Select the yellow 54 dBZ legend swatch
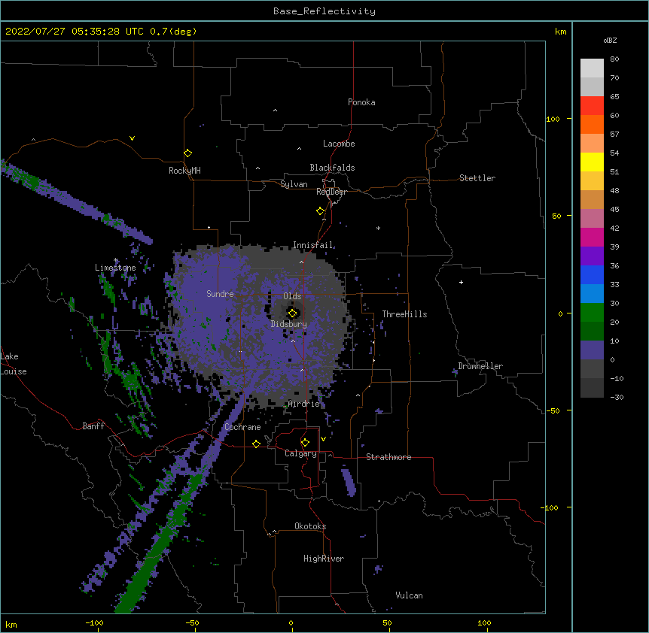 [592, 162]
